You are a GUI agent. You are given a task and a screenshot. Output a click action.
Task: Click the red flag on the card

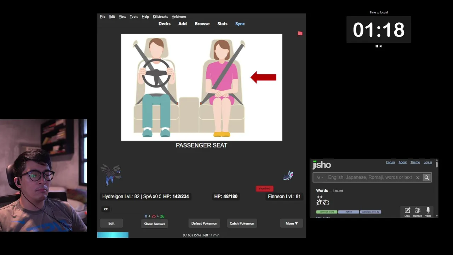tap(300, 34)
